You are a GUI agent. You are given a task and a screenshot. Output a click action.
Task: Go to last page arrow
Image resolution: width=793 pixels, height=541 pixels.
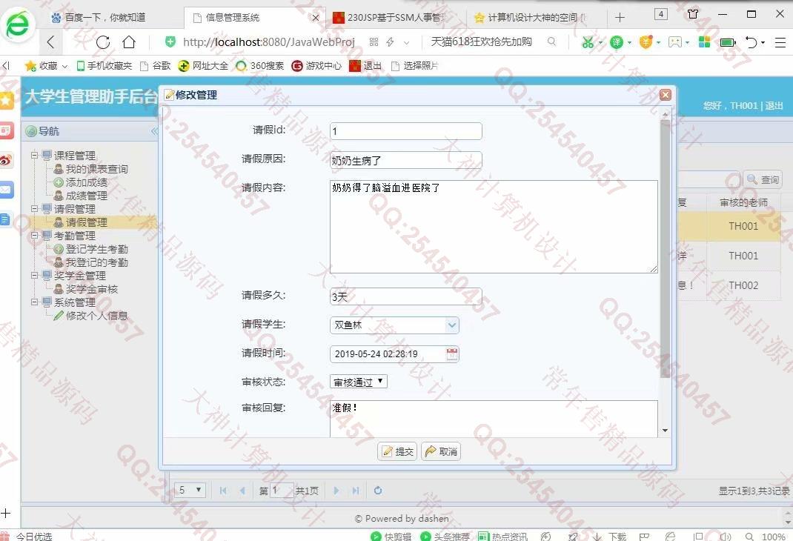[x=356, y=491]
